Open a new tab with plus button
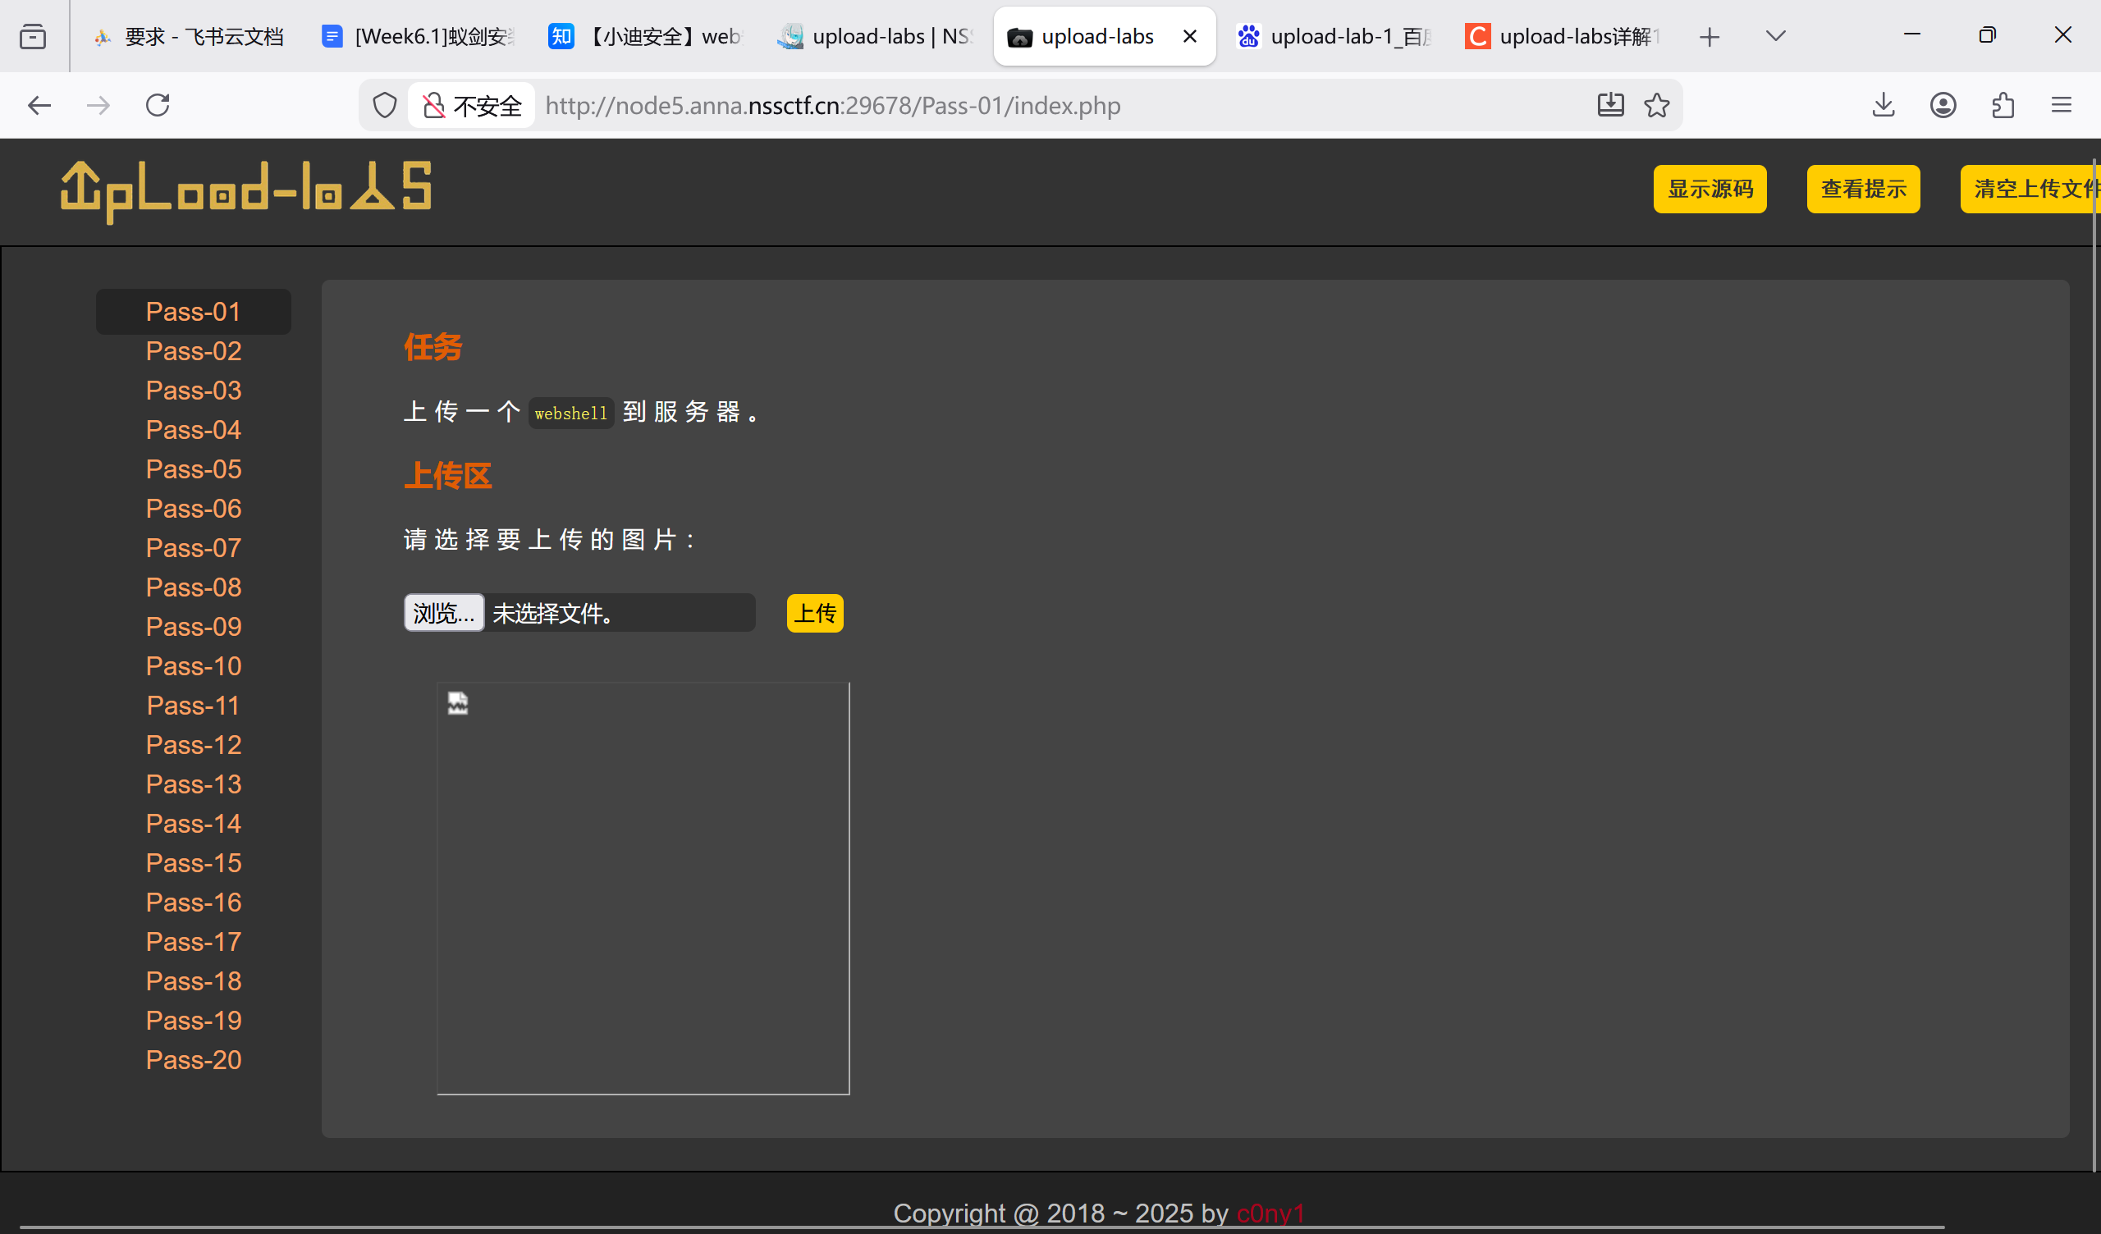This screenshot has height=1234, width=2101. [1710, 37]
